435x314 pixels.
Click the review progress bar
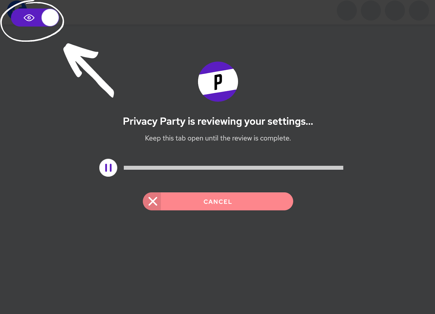[x=233, y=168]
